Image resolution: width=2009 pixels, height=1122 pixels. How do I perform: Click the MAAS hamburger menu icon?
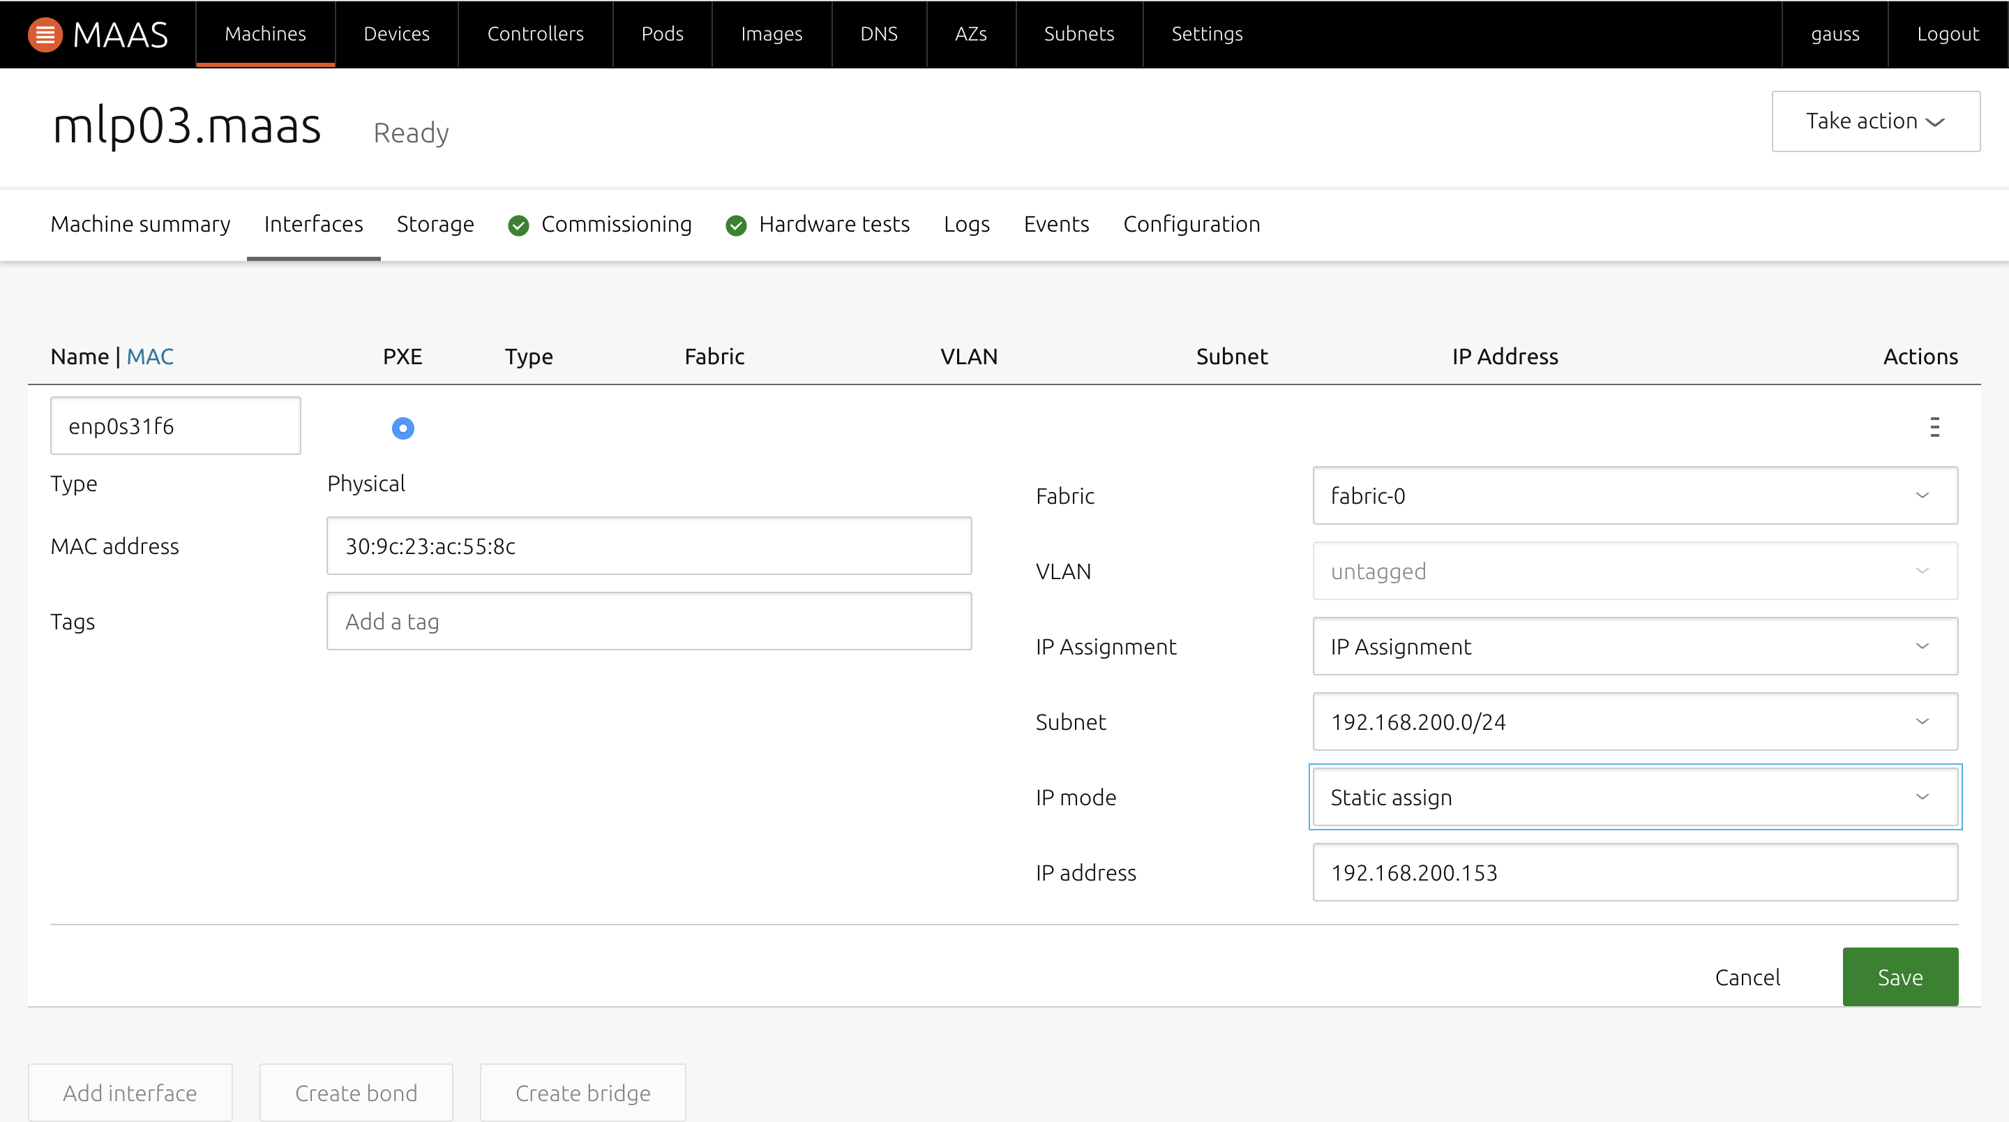click(x=44, y=33)
